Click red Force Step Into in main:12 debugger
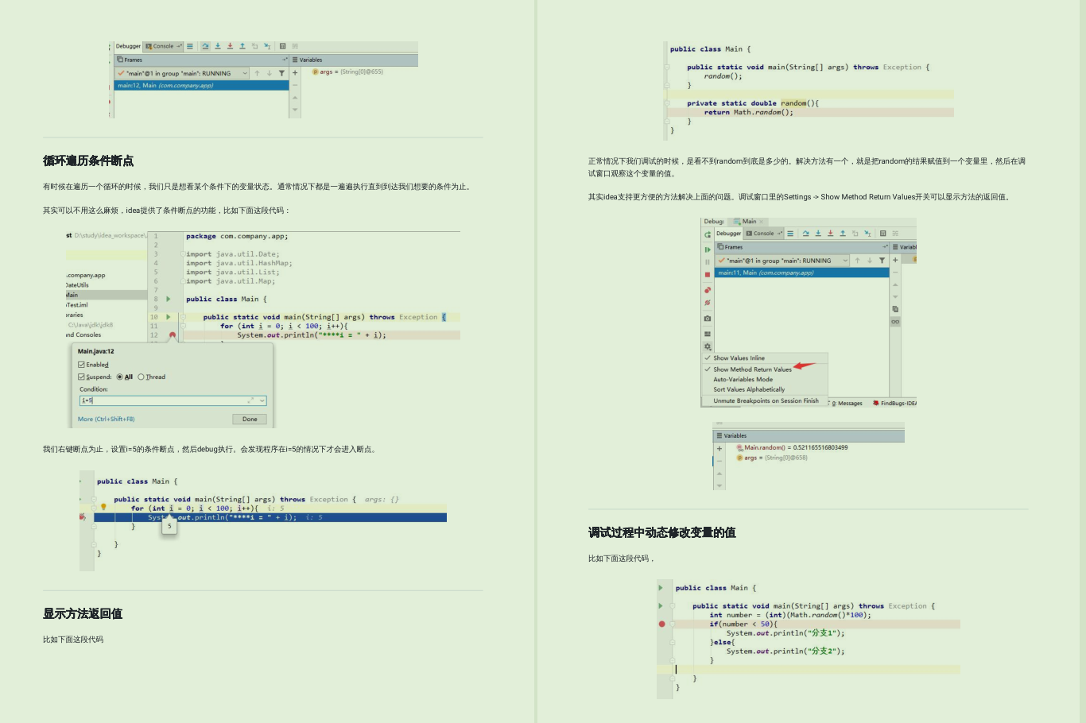The height and width of the screenshot is (723, 1086). click(230, 46)
